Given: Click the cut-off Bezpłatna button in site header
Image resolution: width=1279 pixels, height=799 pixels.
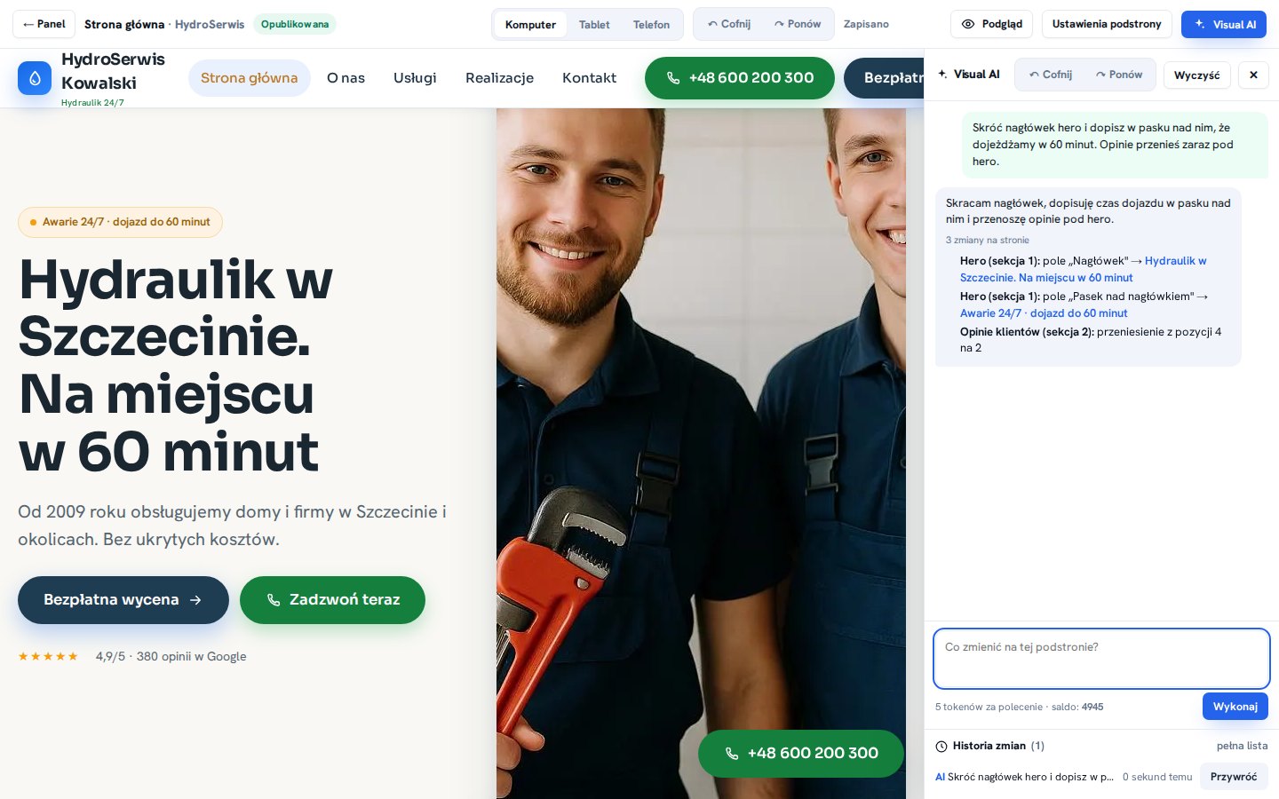Looking at the screenshot, I should coord(884,78).
